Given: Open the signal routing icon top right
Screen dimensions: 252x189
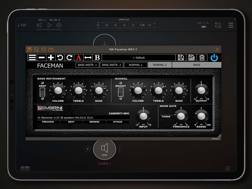Looking at the screenshot, I should click(218, 25).
